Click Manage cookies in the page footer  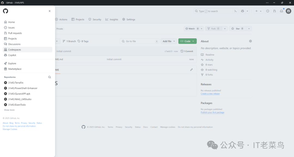[x=168, y=127]
